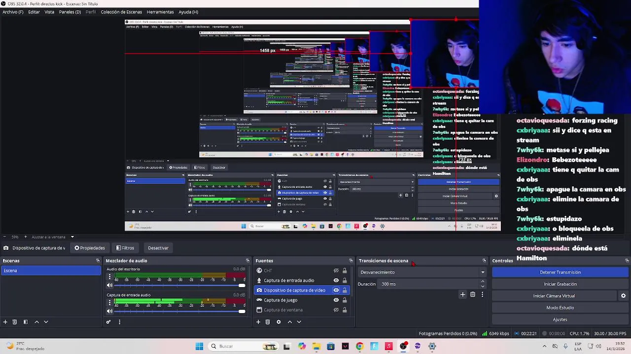Undock the Controles panel
Image resolution: width=631 pixels, height=354 pixels.
tap(627, 261)
